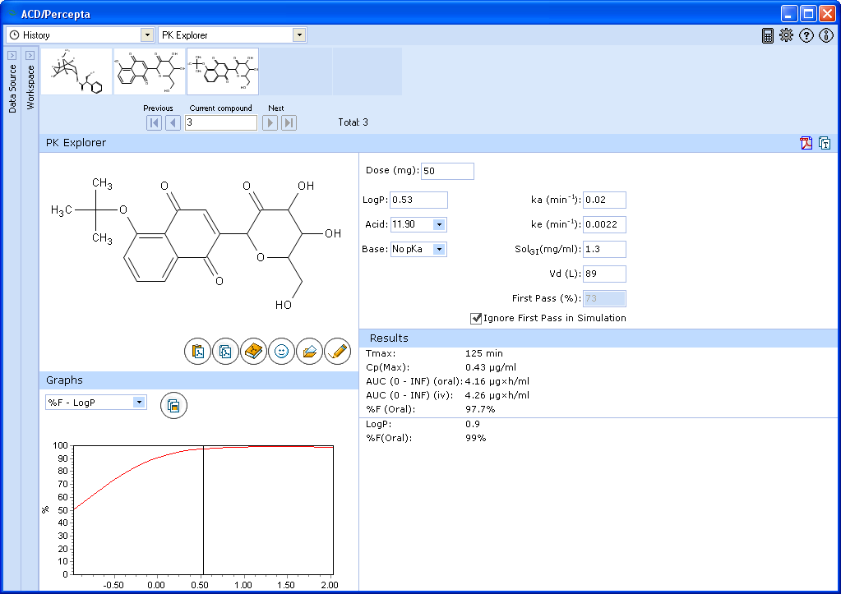Expand the Workspace side panel
The image size is (841, 594).
point(30,55)
